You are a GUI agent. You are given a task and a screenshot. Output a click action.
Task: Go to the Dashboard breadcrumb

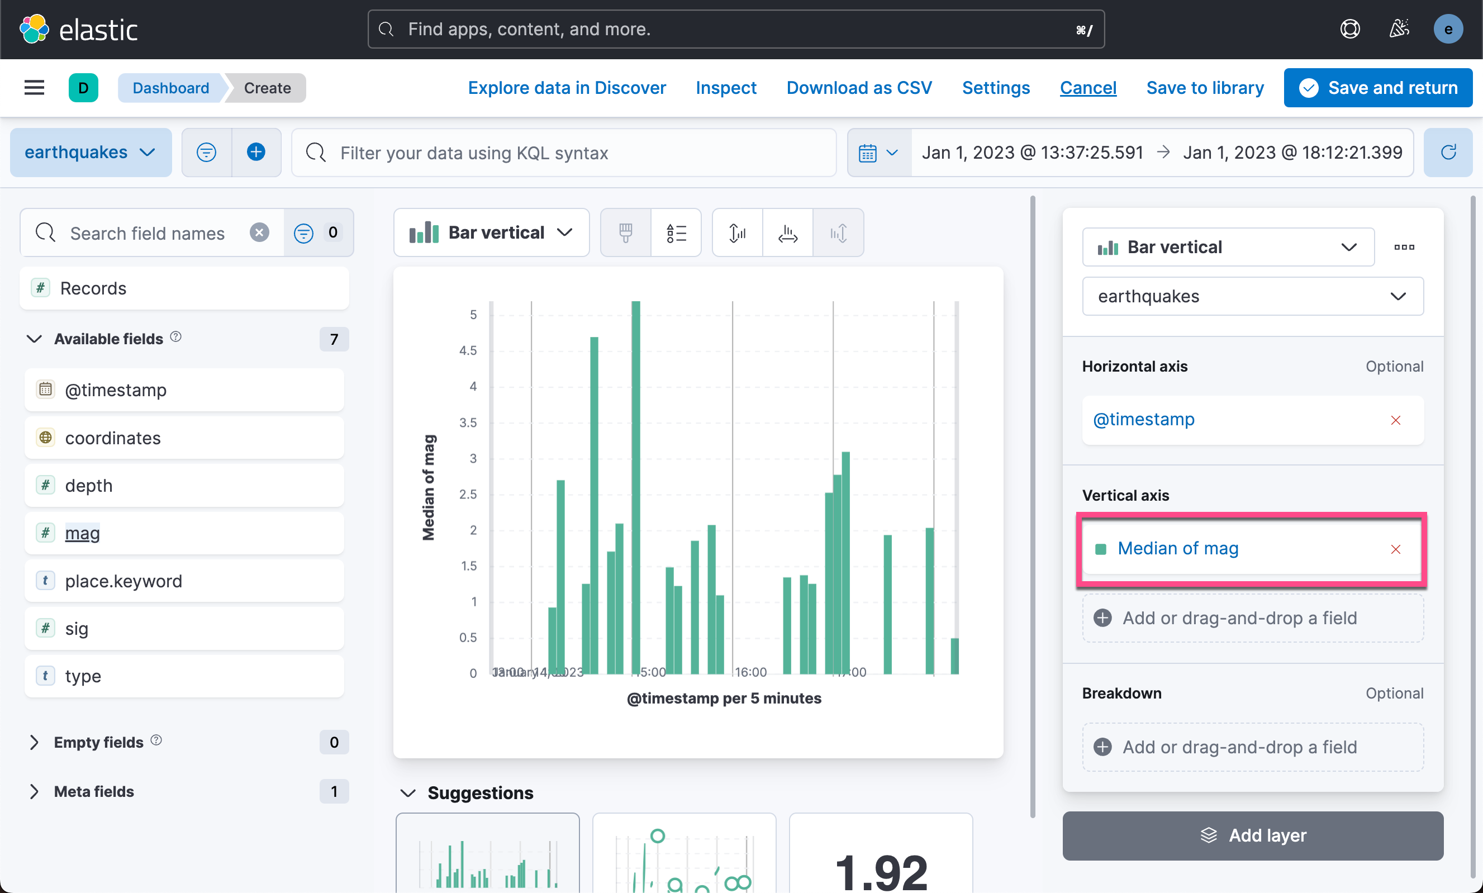pos(171,88)
